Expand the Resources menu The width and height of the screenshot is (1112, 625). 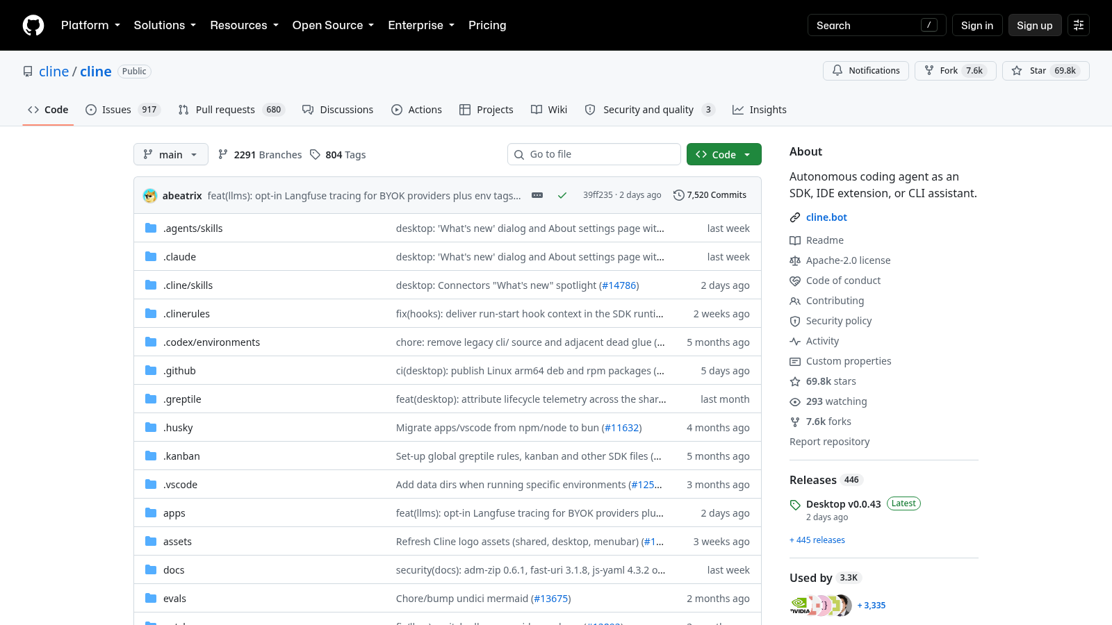(x=245, y=25)
